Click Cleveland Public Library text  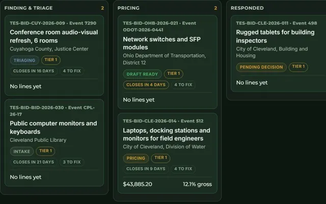coord(38,140)
